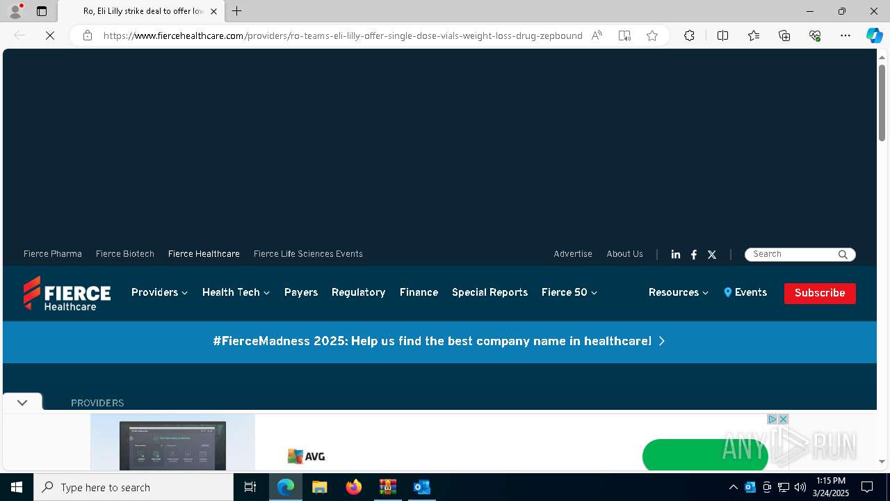890x501 pixels.
Task: Visit Fierce Healthcare on X
Action: click(712, 255)
